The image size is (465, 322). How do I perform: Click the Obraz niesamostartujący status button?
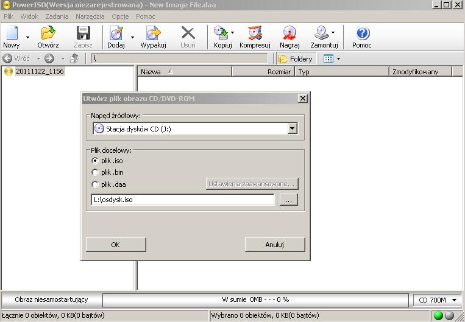[52, 300]
